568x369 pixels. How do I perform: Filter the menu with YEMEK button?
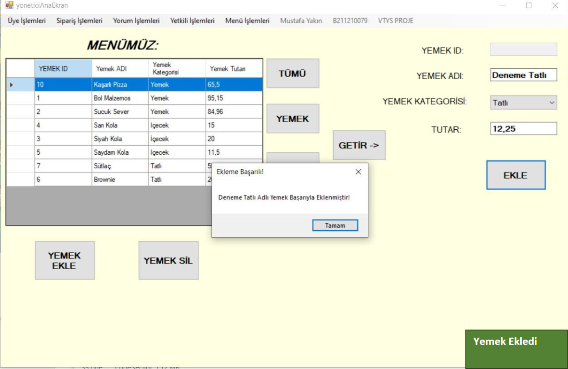coord(293,119)
